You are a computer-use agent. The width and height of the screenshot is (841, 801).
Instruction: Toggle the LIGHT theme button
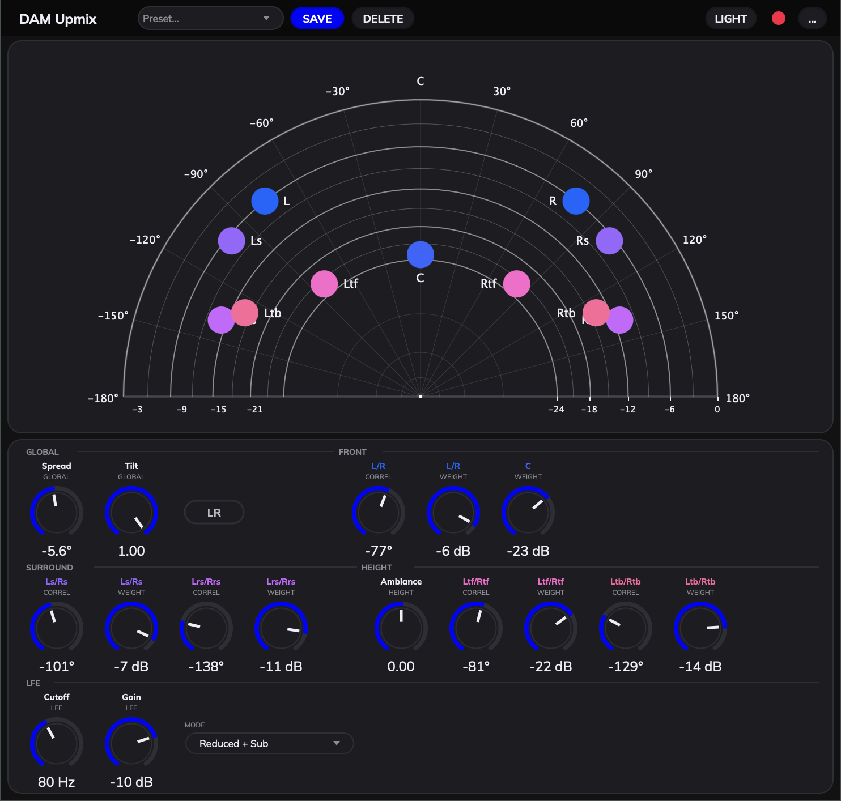731,19
